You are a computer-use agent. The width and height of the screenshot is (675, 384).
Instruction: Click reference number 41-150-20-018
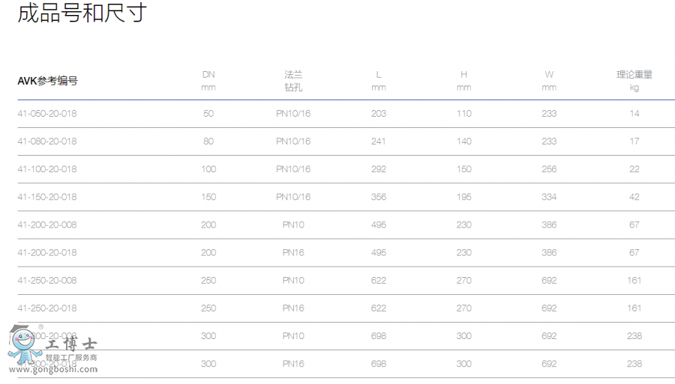pos(47,197)
